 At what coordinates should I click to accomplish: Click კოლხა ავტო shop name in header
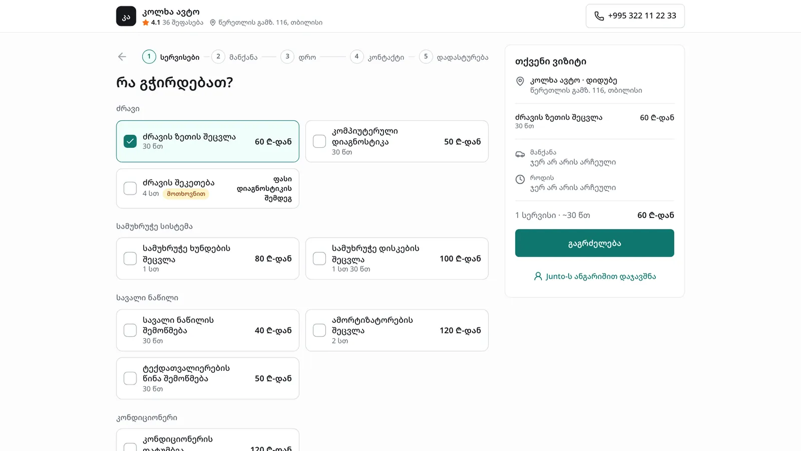pyautogui.click(x=171, y=12)
